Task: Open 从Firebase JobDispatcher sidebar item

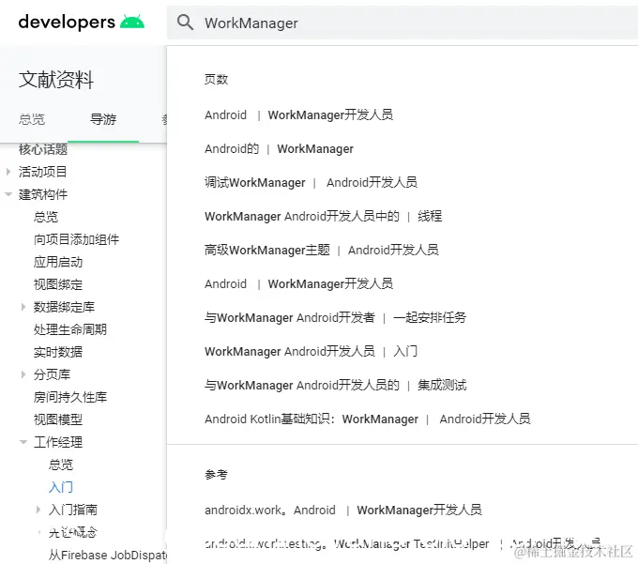Action: [108, 555]
